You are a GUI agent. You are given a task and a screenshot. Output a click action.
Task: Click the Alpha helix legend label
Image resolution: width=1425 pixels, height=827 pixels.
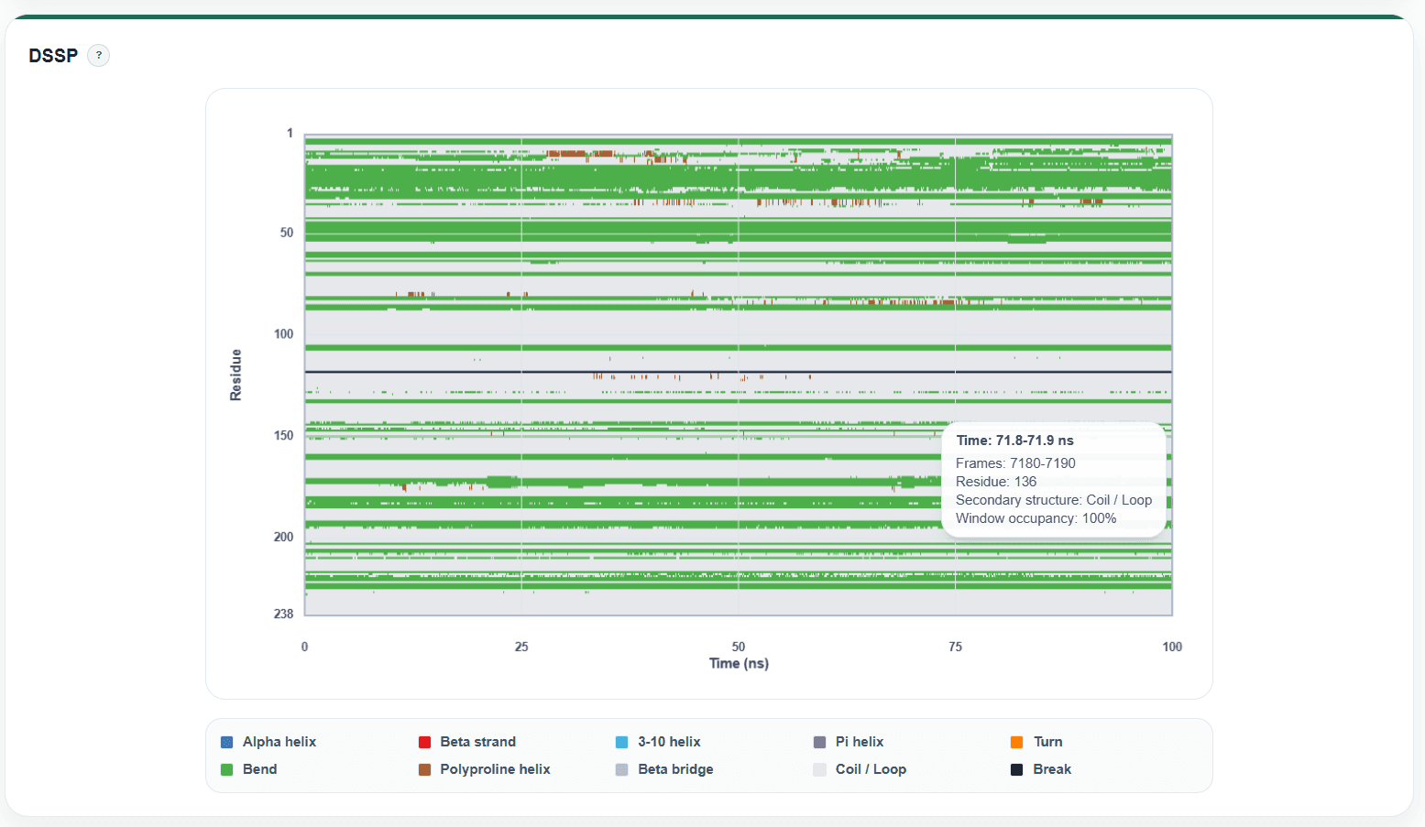coord(280,742)
